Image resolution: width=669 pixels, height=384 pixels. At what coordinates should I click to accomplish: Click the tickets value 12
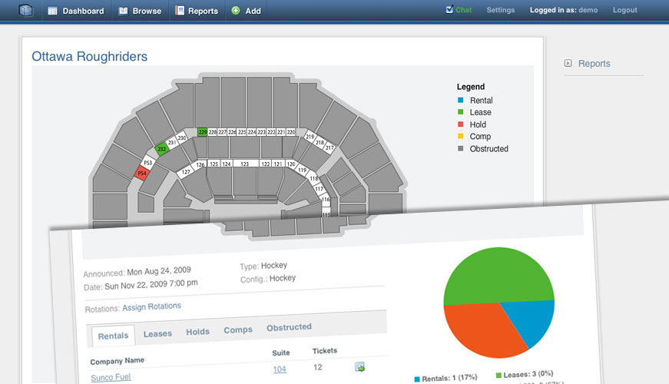pyautogui.click(x=318, y=367)
